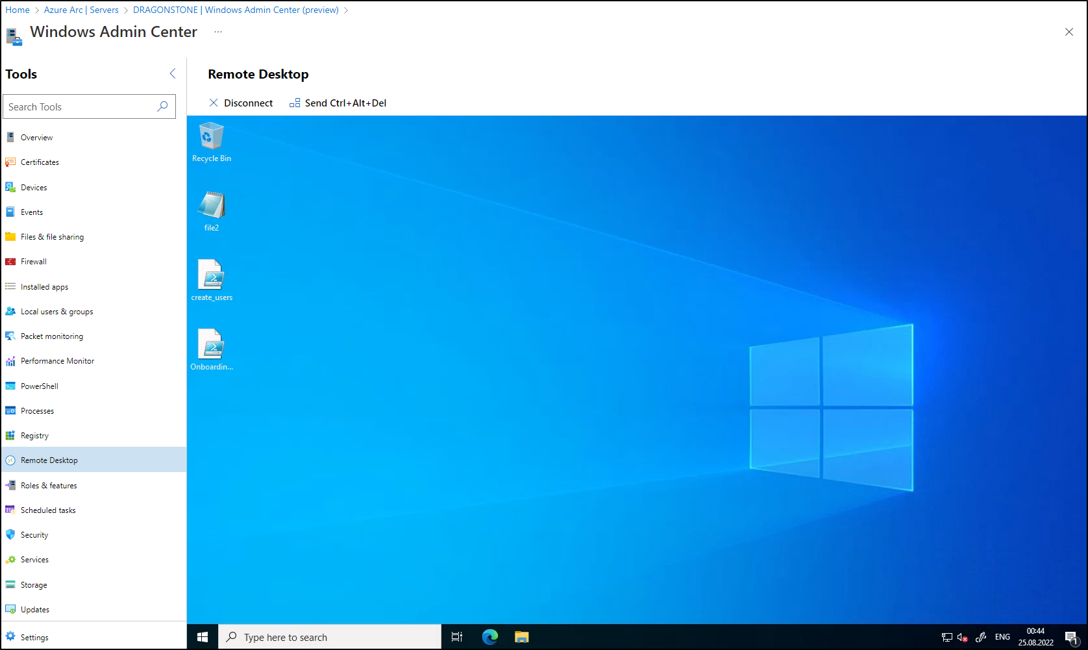Viewport: 1088px width, 650px height.
Task: Click the search magnifier icon in Tools
Action: point(162,106)
